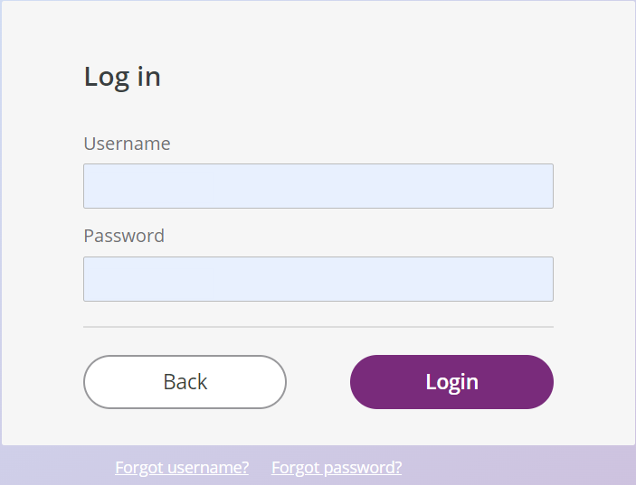Select the white outlined Back button
Screen dimensions: 636x485
[185, 382]
